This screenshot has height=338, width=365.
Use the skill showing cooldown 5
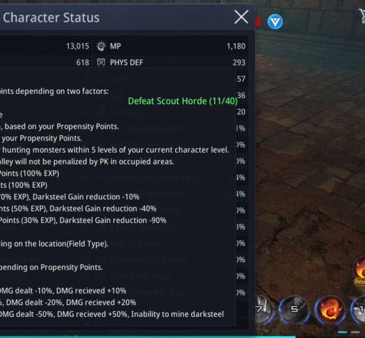point(294,310)
